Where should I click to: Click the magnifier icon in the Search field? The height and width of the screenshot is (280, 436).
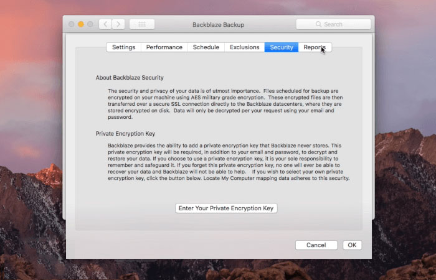tap(318, 24)
